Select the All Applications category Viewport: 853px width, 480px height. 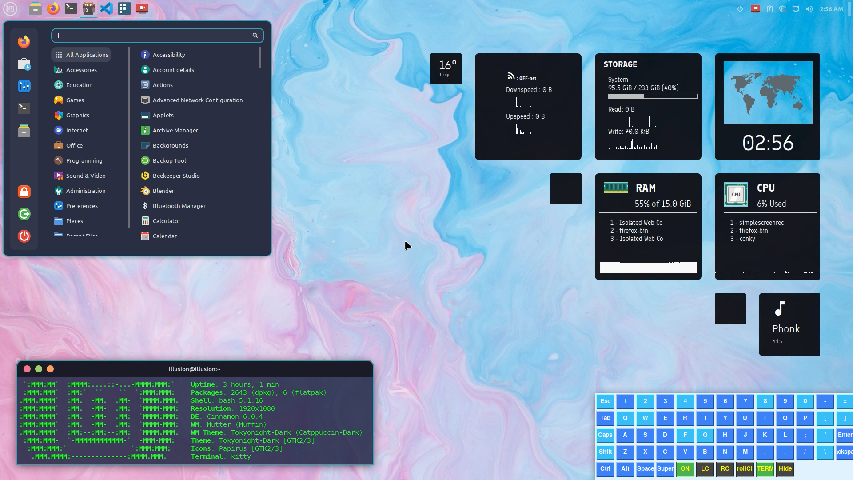point(81,55)
